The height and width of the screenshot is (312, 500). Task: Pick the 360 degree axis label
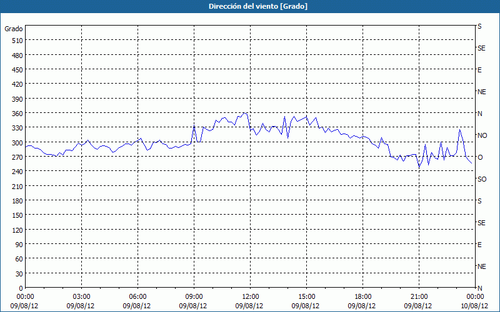[17, 114]
